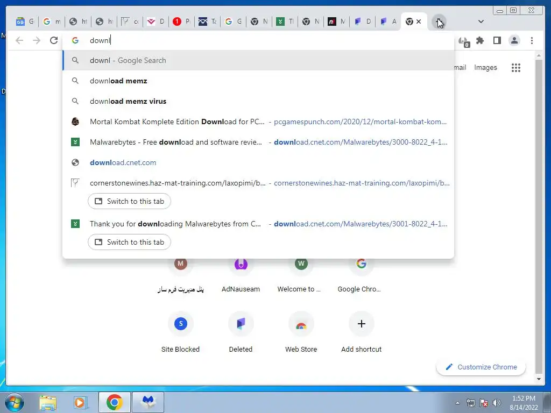
Task: Open the Web Store shortcut
Action: 301,332
